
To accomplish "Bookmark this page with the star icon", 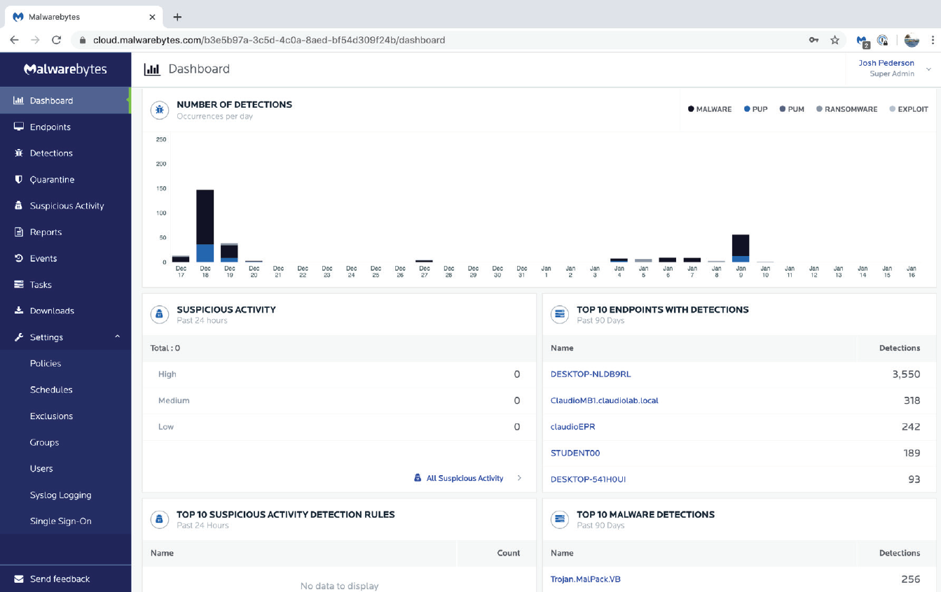I will tap(834, 40).
